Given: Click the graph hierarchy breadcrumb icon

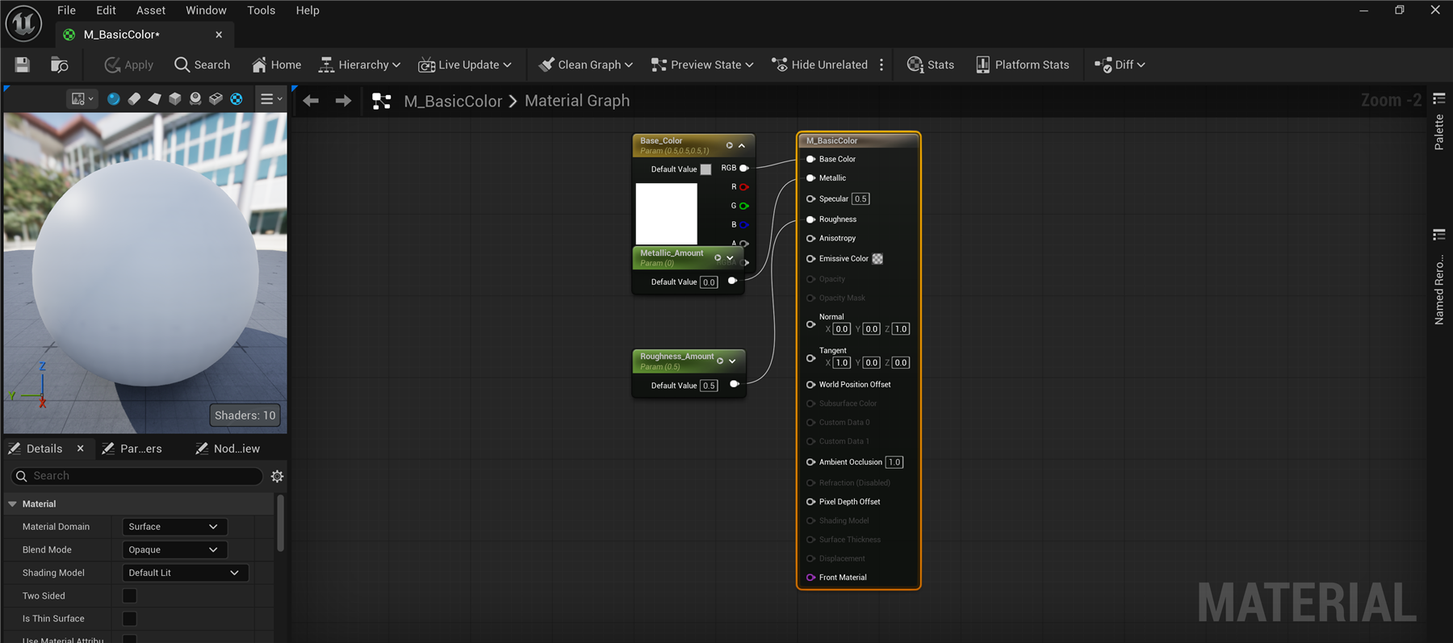Looking at the screenshot, I should click(x=381, y=101).
